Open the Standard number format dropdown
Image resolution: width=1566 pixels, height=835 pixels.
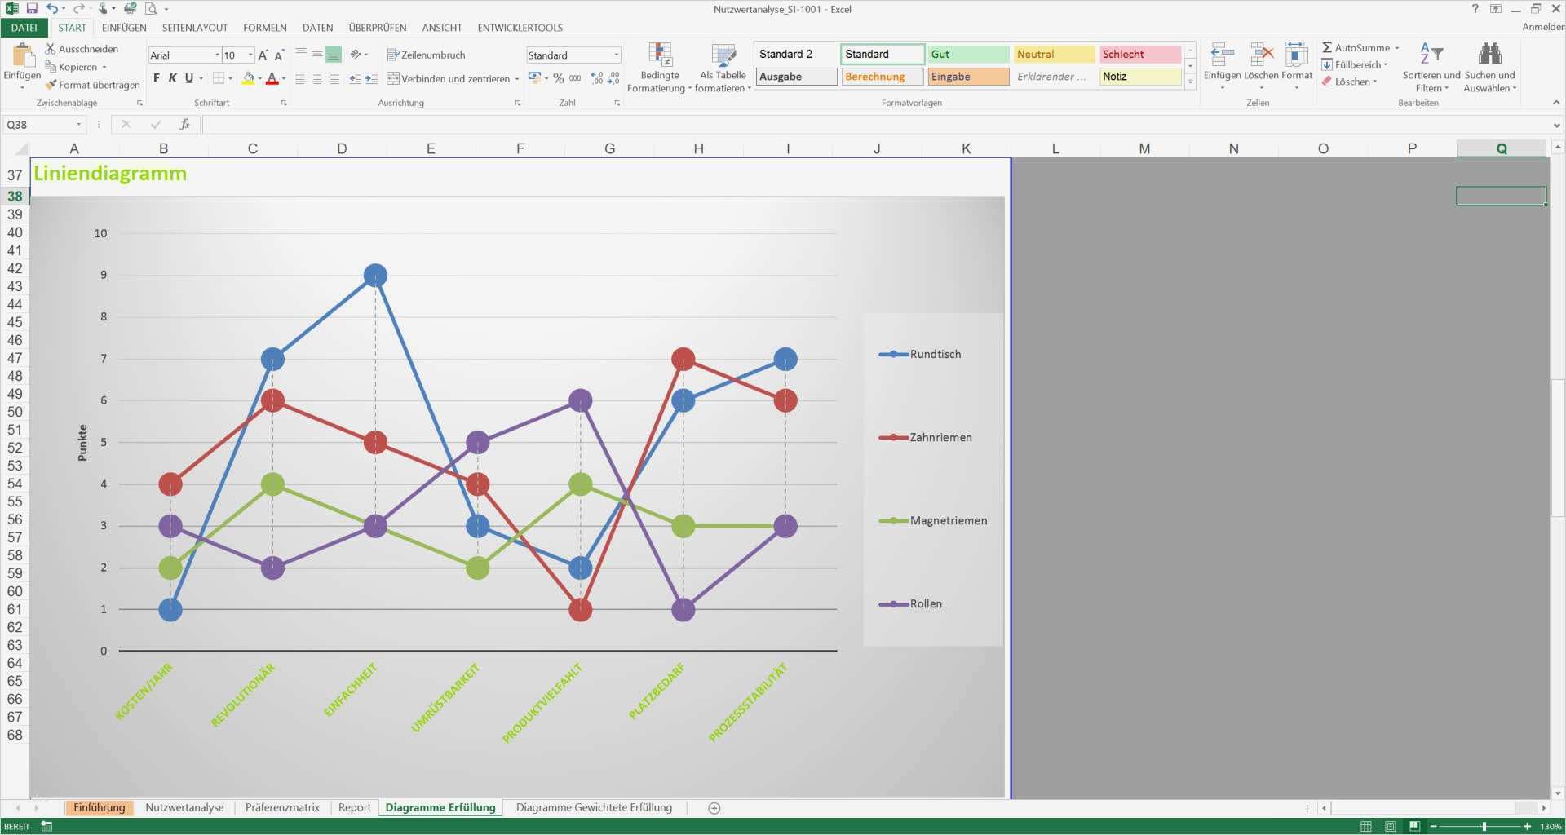(x=616, y=55)
